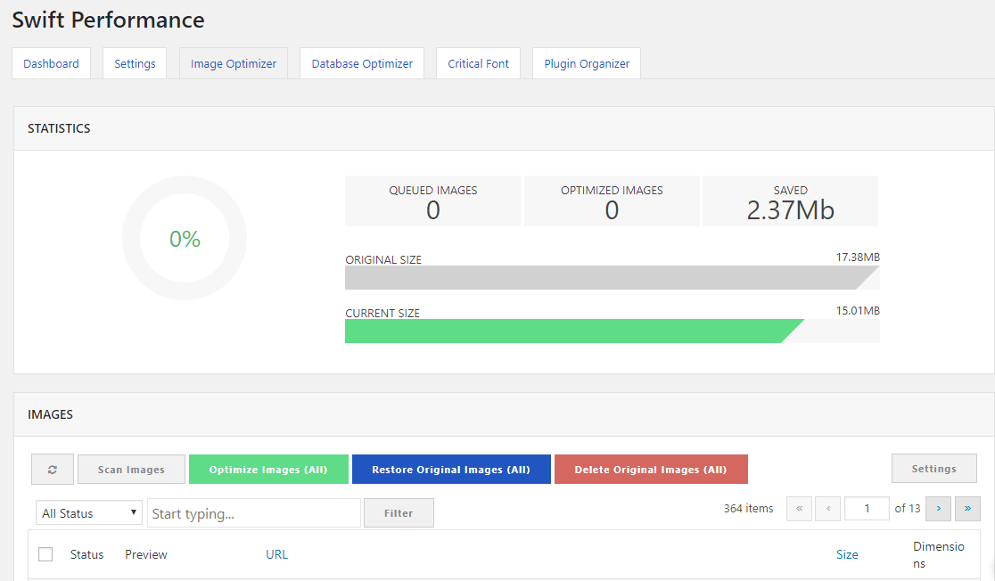The image size is (995, 581).
Task: Click the refresh icon button
Action: [x=53, y=470]
